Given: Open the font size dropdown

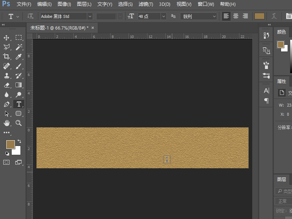Looking at the screenshot, I should point(164,16).
